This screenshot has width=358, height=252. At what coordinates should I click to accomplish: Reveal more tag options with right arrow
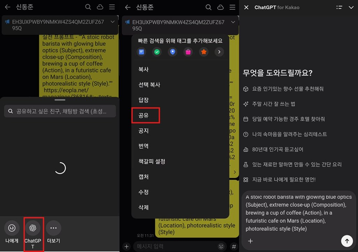pos(219,51)
